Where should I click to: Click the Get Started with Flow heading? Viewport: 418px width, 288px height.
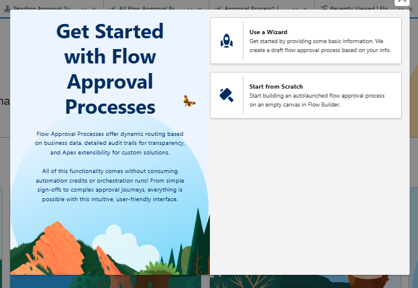(110, 69)
